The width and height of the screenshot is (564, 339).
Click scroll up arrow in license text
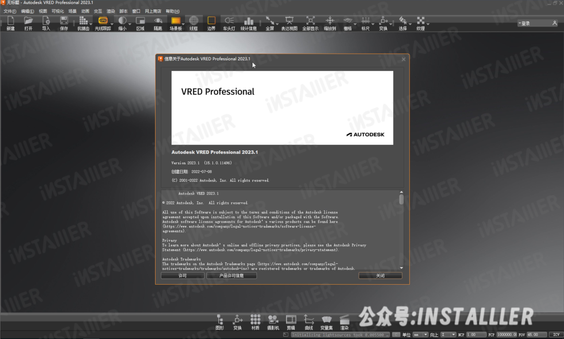click(x=402, y=192)
